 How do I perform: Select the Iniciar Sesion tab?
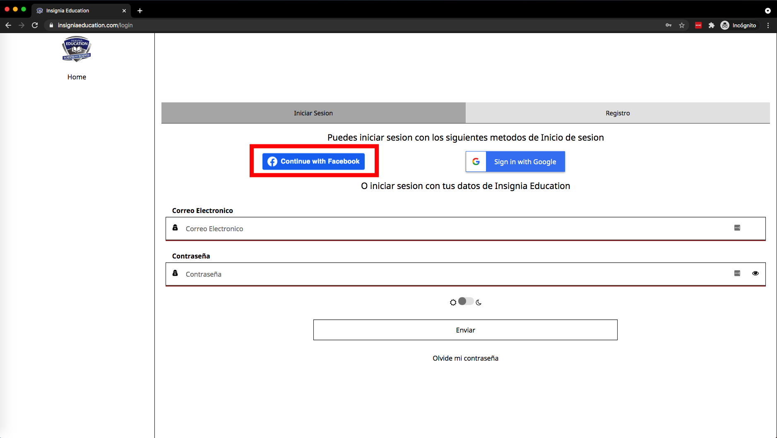(x=313, y=113)
